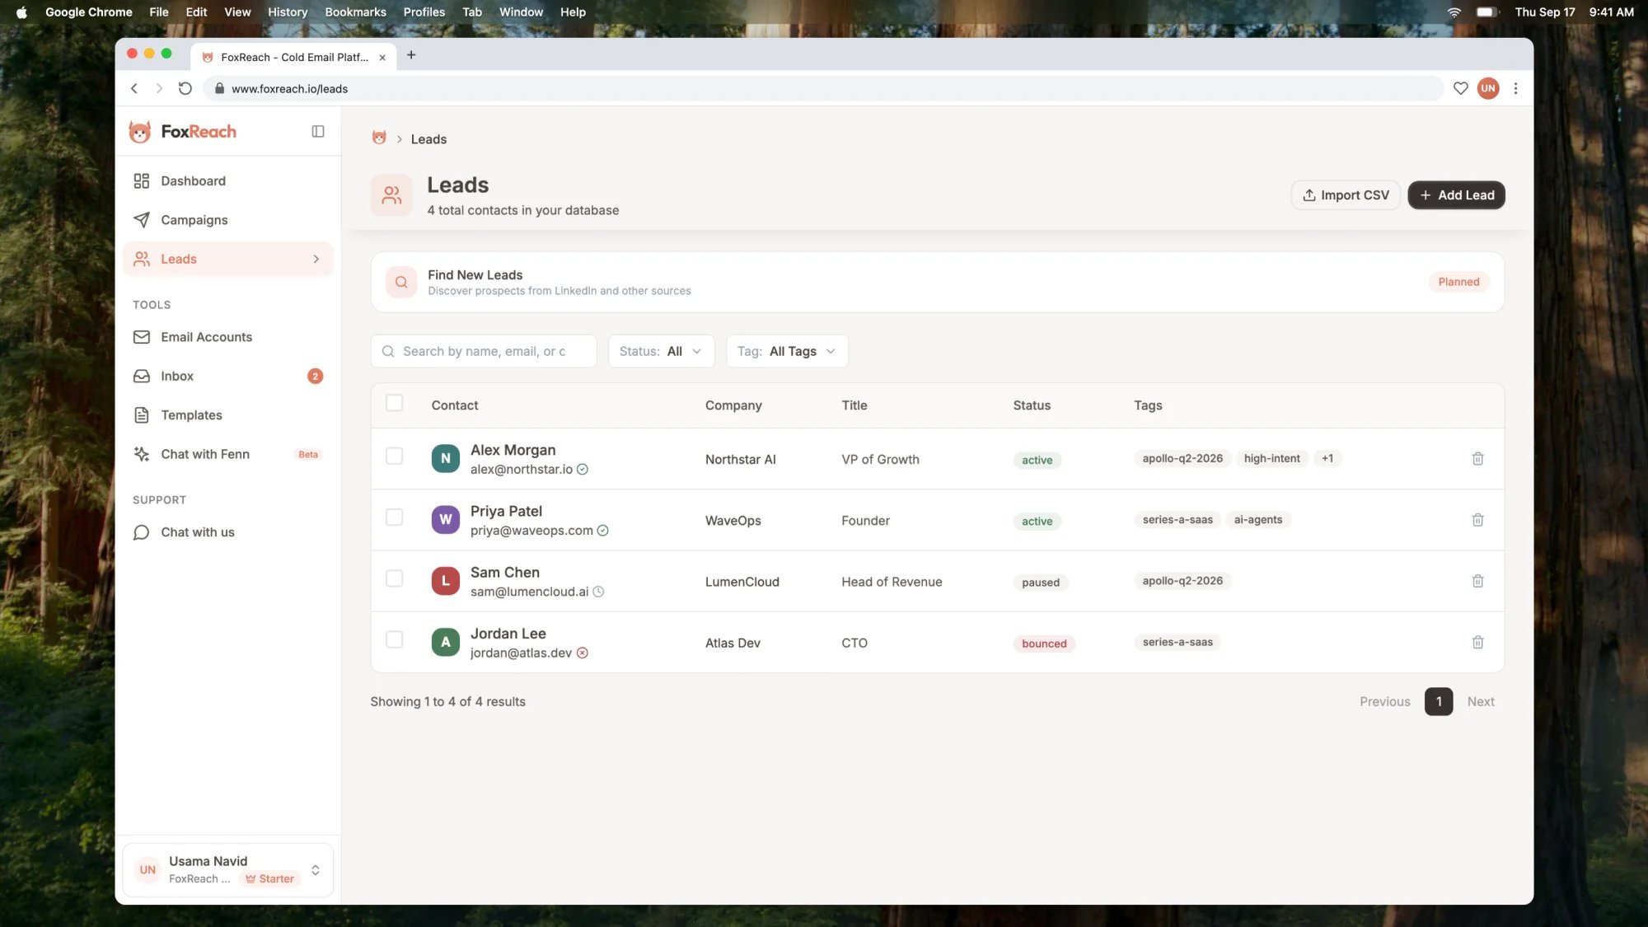Open the Status filter dropdown
This screenshot has width=1648, height=927.
click(x=661, y=352)
